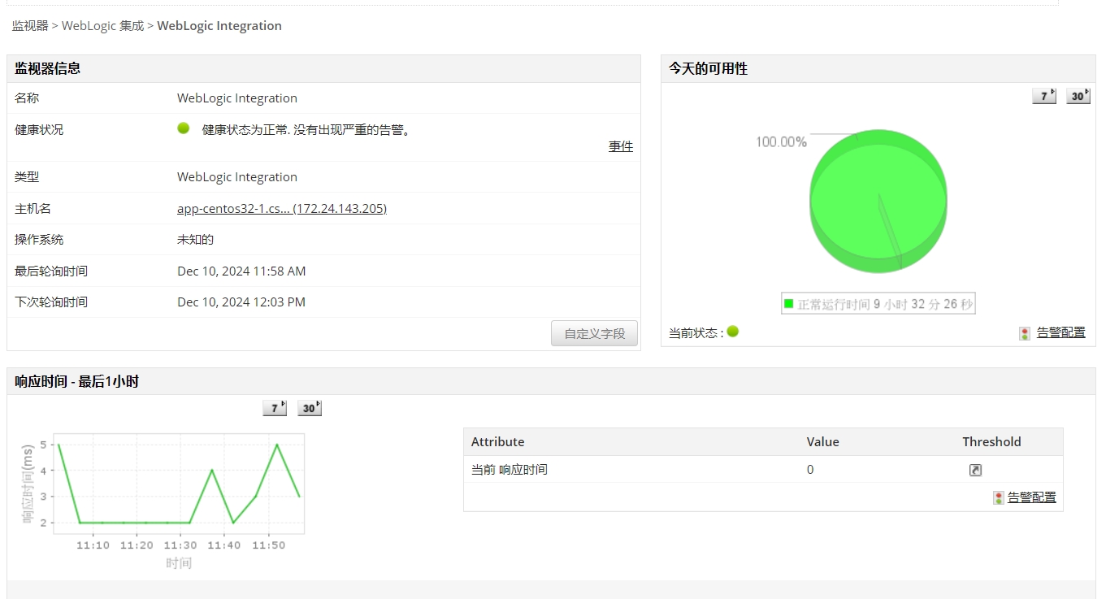Open 告警配置 link below response time table
The width and height of the screenshot is (1106, 599).
coord(1032,497)
